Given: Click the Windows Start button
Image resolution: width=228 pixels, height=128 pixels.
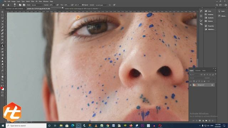Looking at the screenshot, I should click(3, 126).
